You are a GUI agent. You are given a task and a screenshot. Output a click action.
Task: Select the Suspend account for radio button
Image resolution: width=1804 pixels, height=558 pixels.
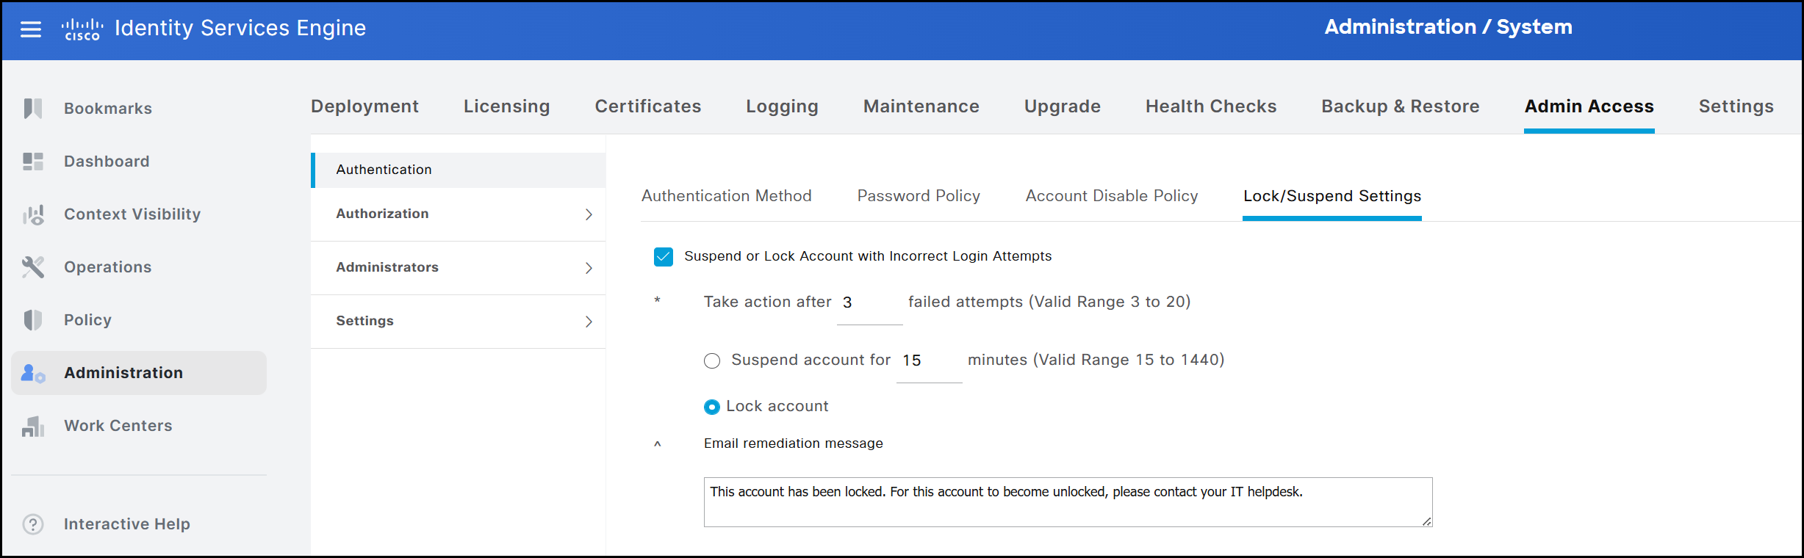pyautogui.click(x=712, y=360)
